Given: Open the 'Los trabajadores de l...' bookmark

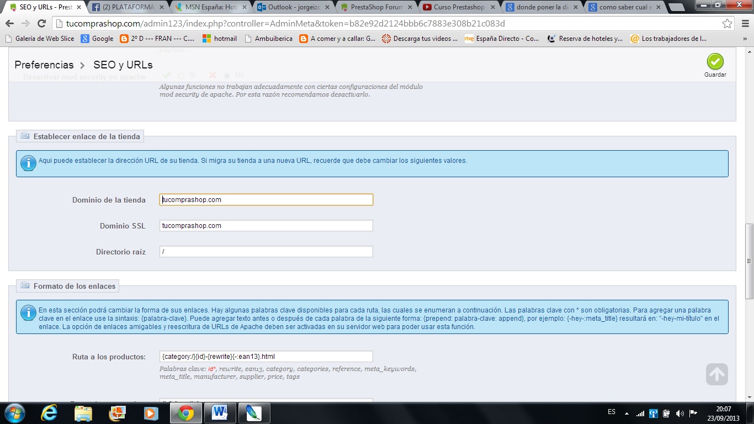Looking at the screenshot, I should [x=668, y=39].
